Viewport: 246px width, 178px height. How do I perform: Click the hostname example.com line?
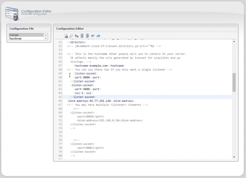(99, 66)
